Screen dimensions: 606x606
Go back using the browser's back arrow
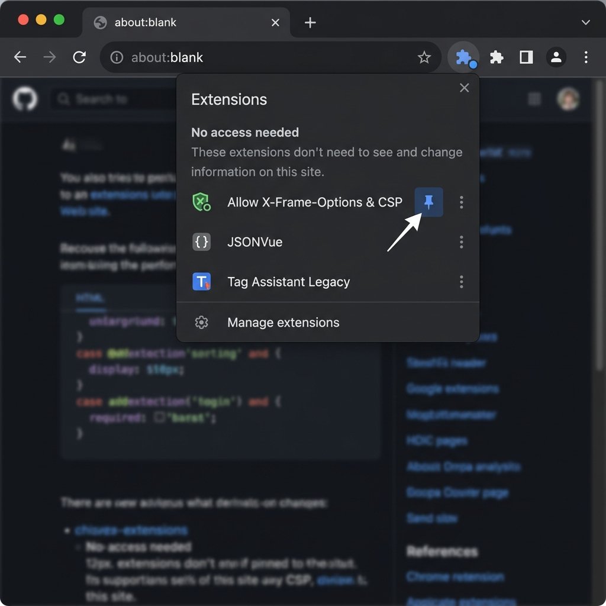(20, 57)
